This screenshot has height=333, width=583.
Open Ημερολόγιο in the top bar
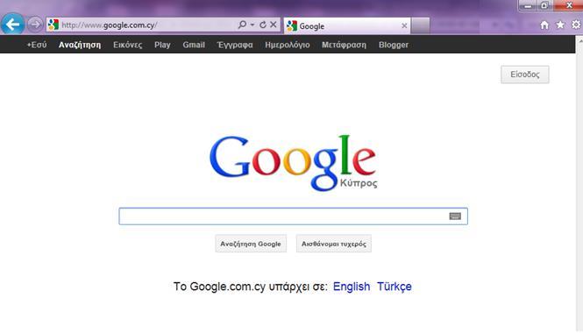288,45
